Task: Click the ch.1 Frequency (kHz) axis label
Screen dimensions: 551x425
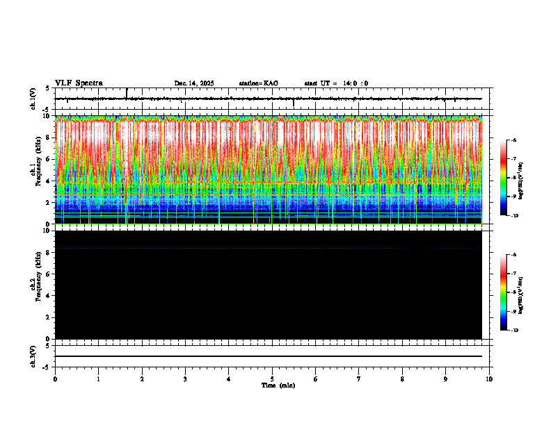Action: tap(36, 169)
